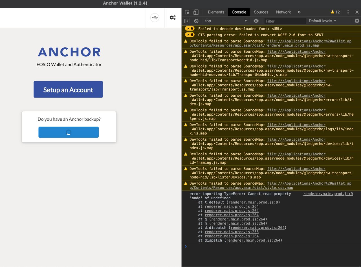Open the Default levels dropdown
The height and width of the screenshot is (267, 361).
pyautogui.click(x=322, y=21)
